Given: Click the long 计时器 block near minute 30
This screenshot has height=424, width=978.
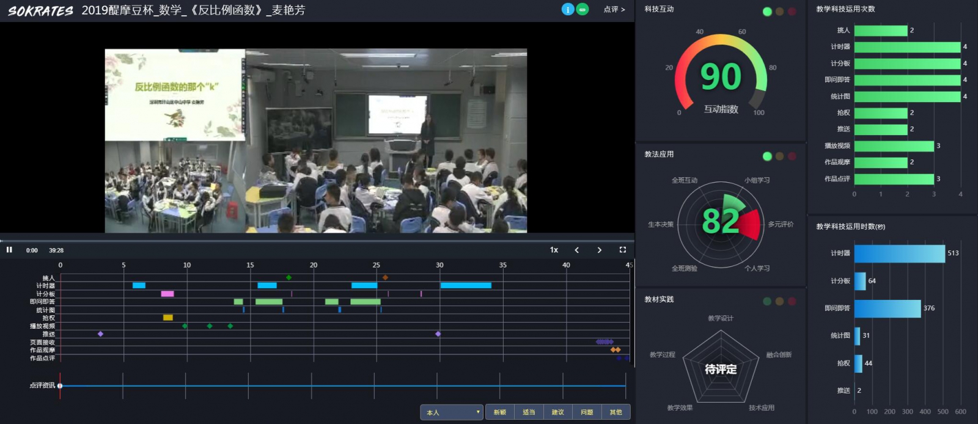Looking at the screenshot, I should 466,285.
